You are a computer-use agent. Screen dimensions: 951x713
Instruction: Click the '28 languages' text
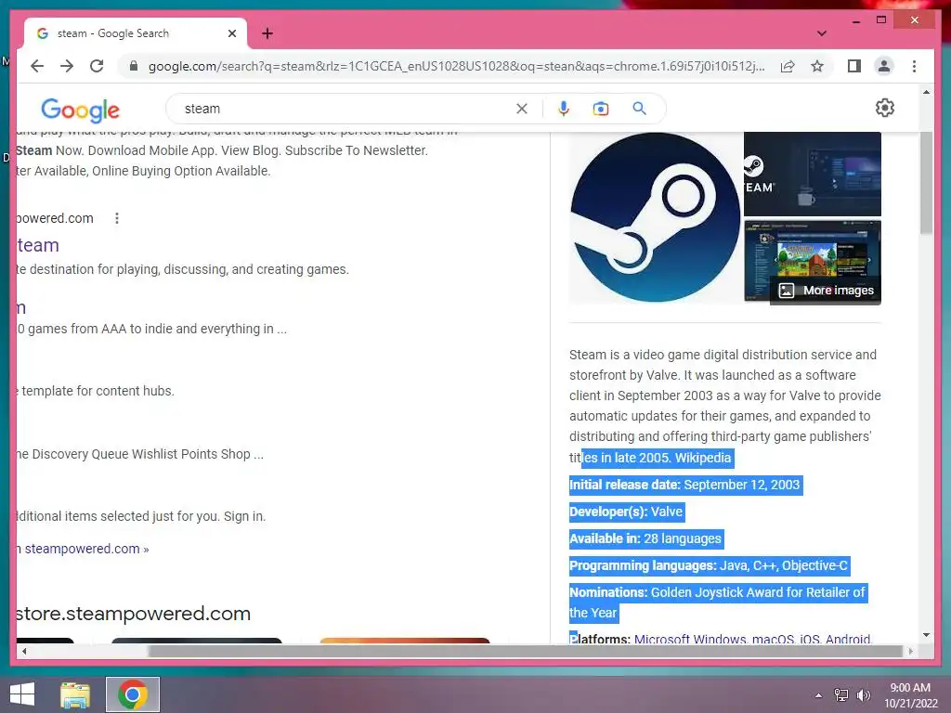683,538
